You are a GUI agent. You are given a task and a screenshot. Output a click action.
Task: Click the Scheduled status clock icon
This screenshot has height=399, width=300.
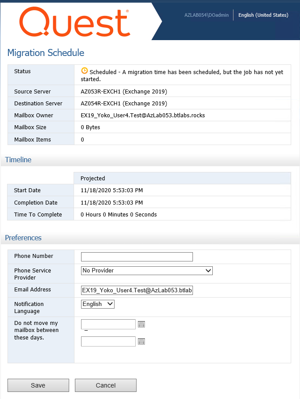point(85,71)
